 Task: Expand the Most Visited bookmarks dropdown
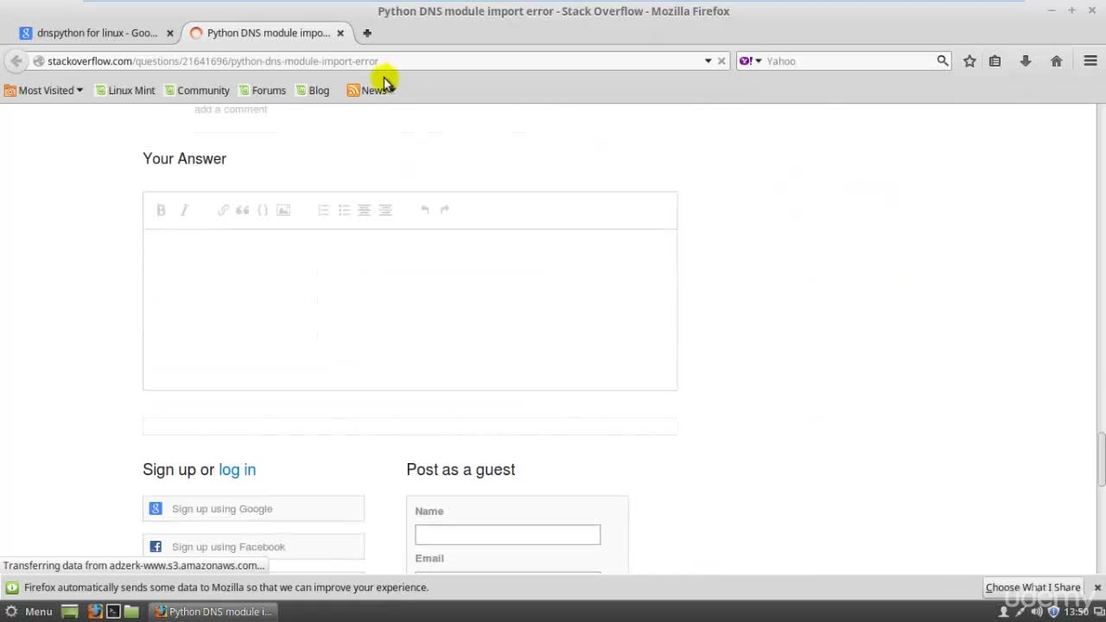tap(45, 90)
